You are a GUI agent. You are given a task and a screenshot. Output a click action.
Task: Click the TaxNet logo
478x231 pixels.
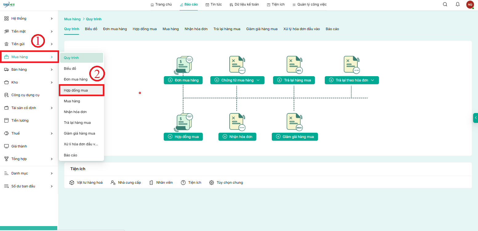[9, 5]
